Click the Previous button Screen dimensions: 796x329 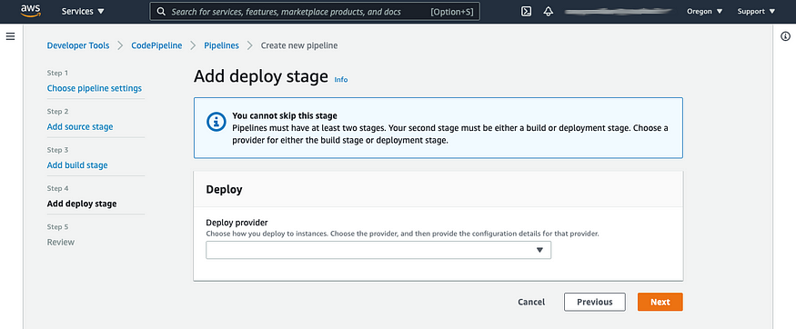point(594,302)
